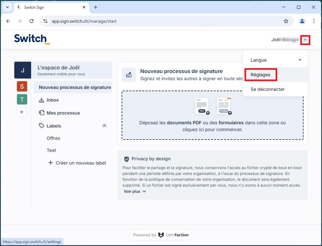
Task: Expand Voir plus in privacy notice
Action: point(135,191)
